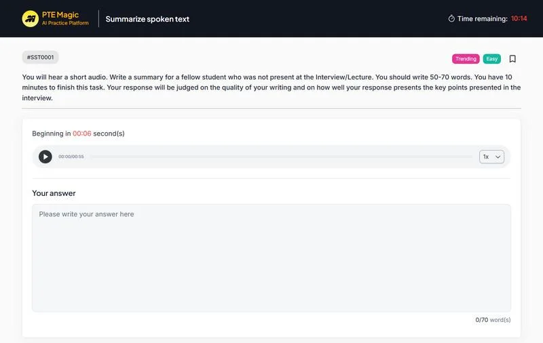
Task: Click the audio progress bar
Action: tap(281, 157)
